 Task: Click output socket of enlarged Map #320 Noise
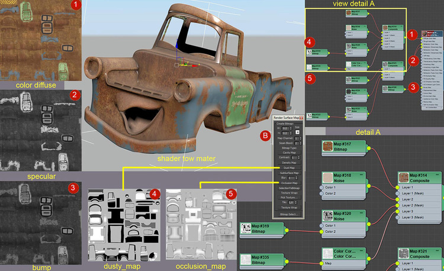coord(369,224)
